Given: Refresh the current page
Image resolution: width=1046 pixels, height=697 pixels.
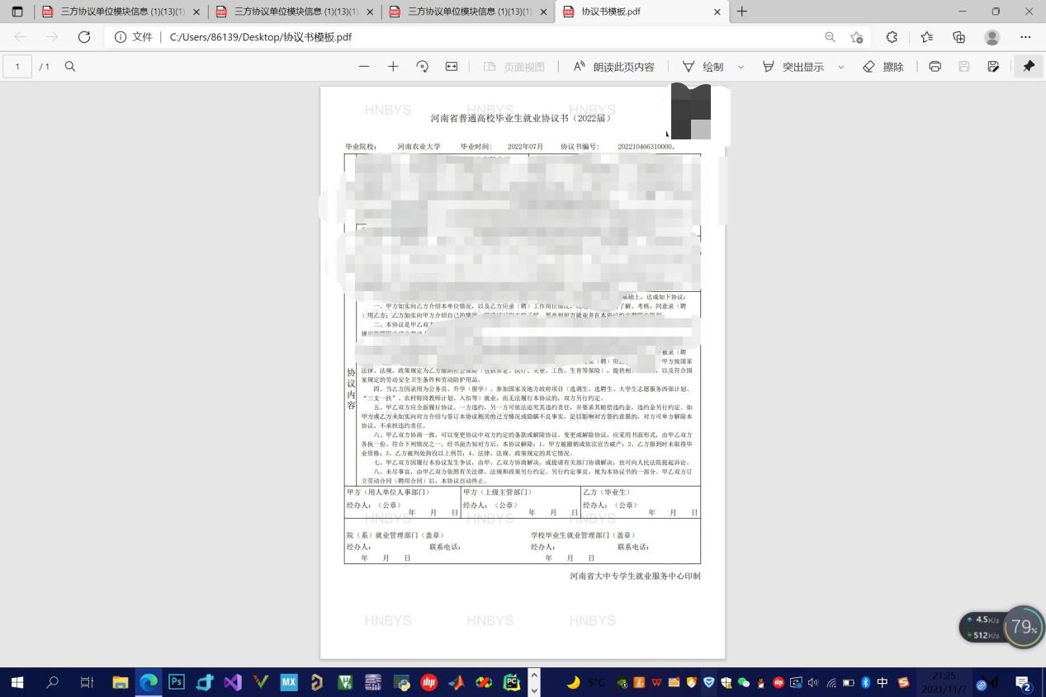Looking at the screenshot, I should tap(84, 37).
